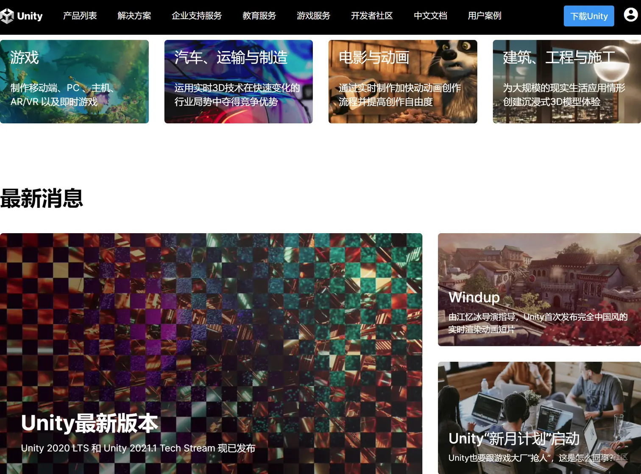This screenshot has height=474, width=641.
Task: Open 中文文档 navigation link
Action: tap(430, 16)
